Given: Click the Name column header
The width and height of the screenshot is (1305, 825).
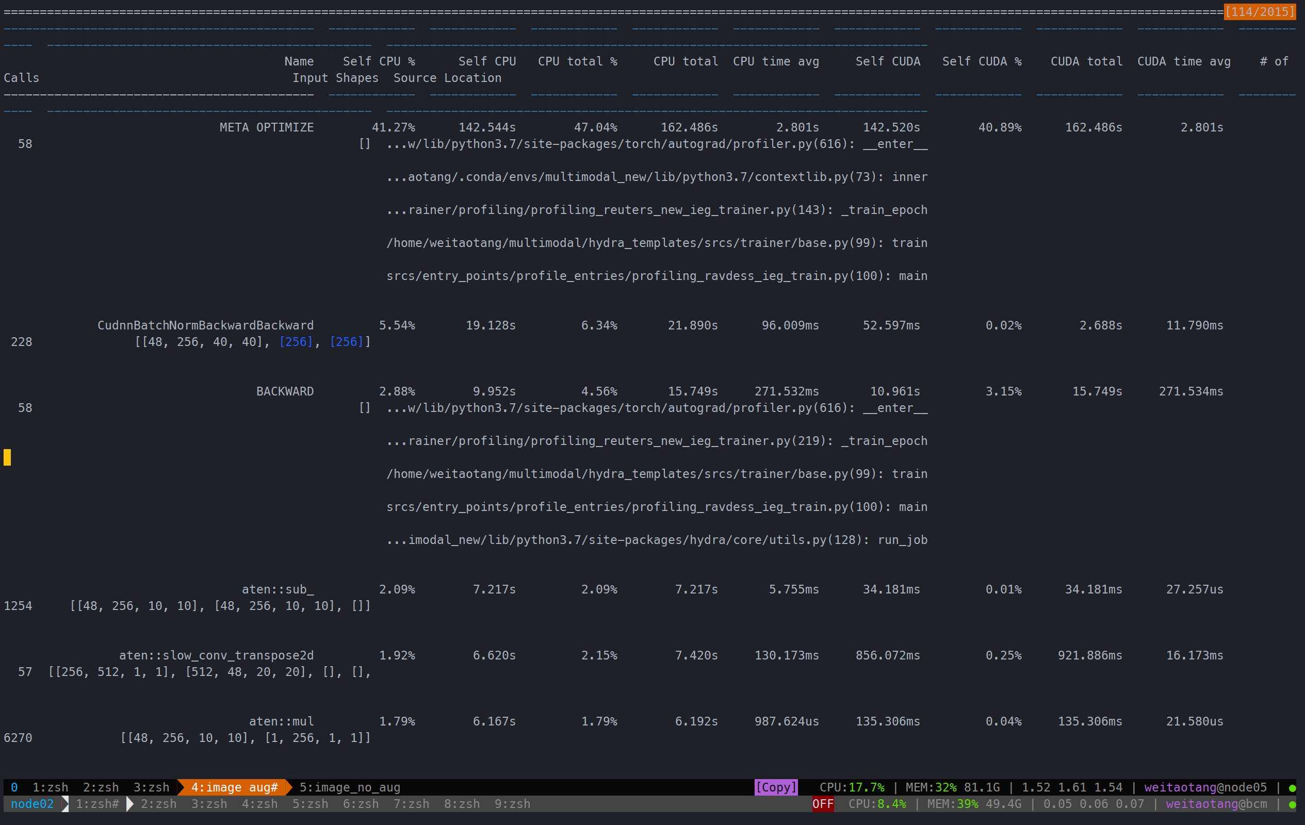Looking at the screenshot, I should [299, 61].
